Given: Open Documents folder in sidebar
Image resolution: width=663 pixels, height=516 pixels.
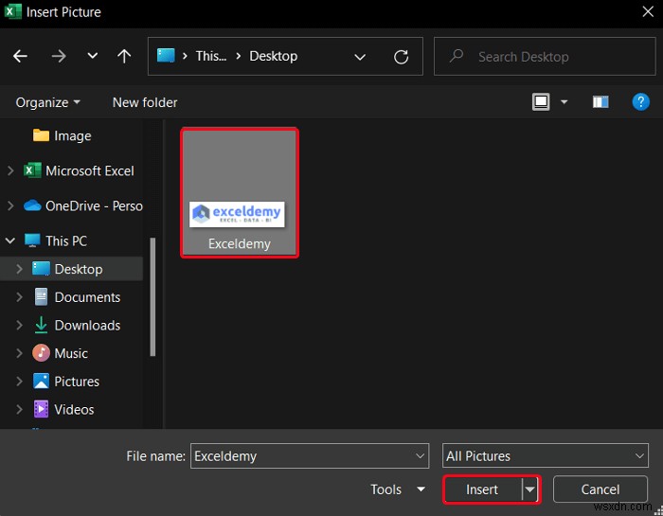Looking at the screenshot, I should pyautogui.click(x=77, y=297).
